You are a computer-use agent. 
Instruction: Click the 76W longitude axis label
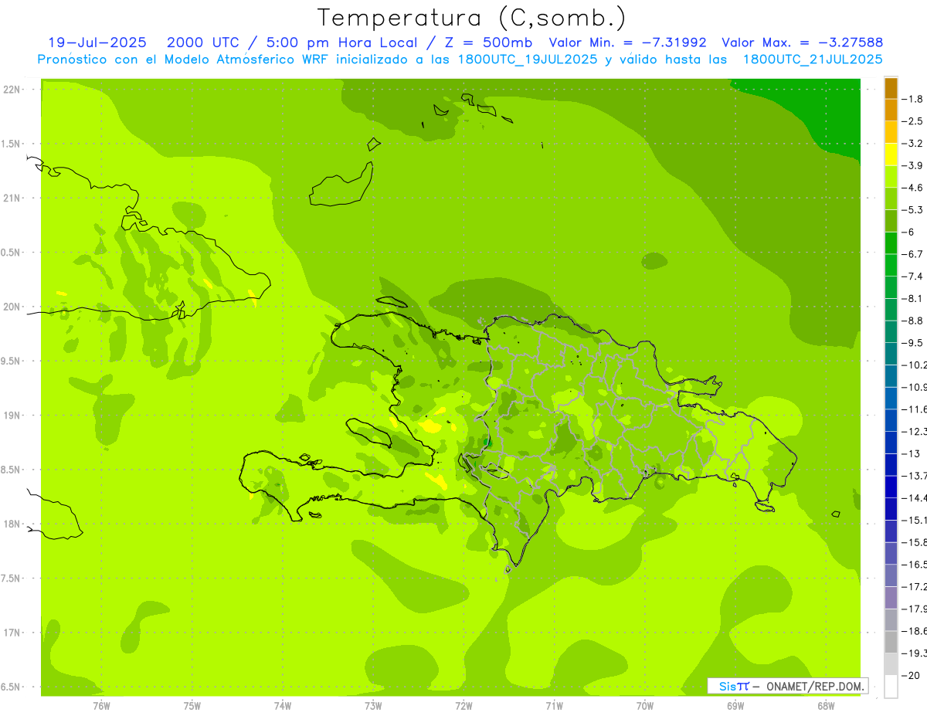click(101, 705)
